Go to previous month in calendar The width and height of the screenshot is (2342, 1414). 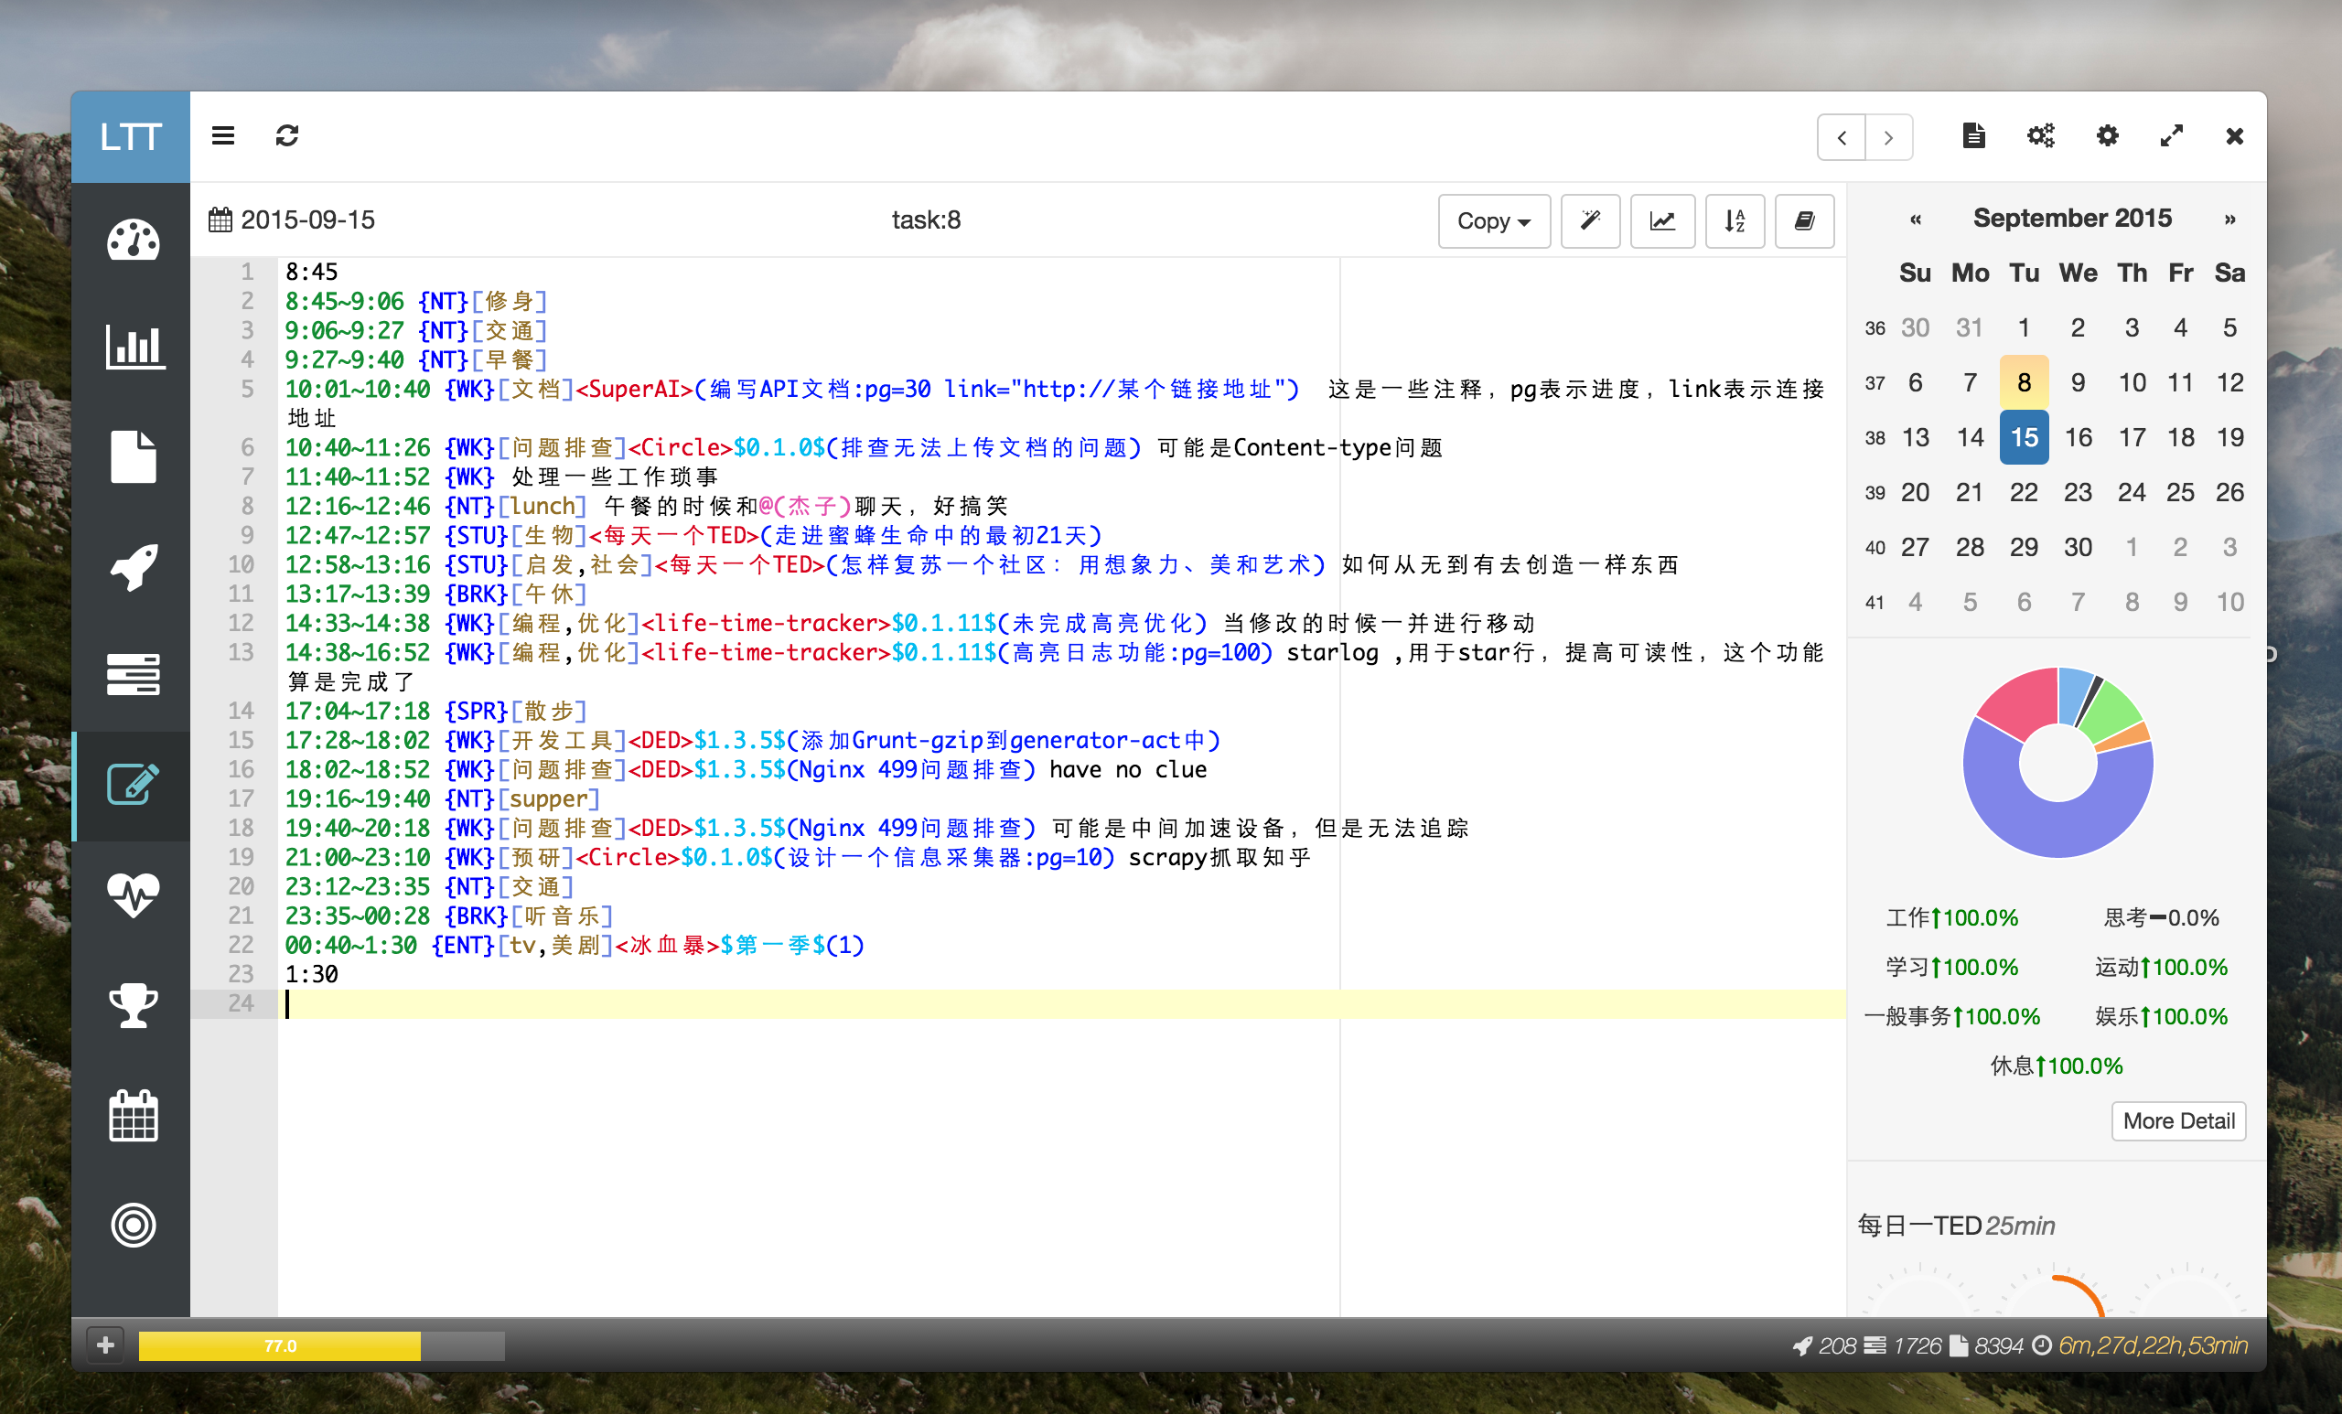point(1916,220)
